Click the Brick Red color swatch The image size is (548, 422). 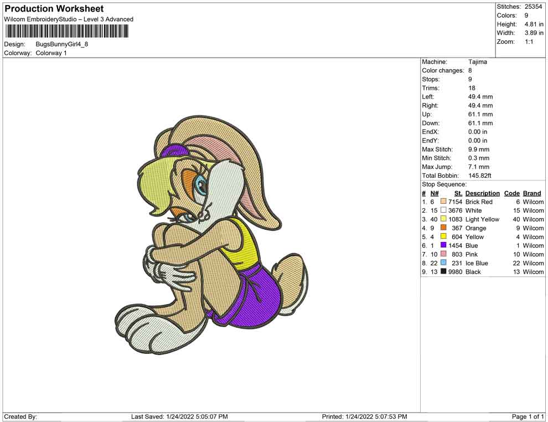pos(443,202)
